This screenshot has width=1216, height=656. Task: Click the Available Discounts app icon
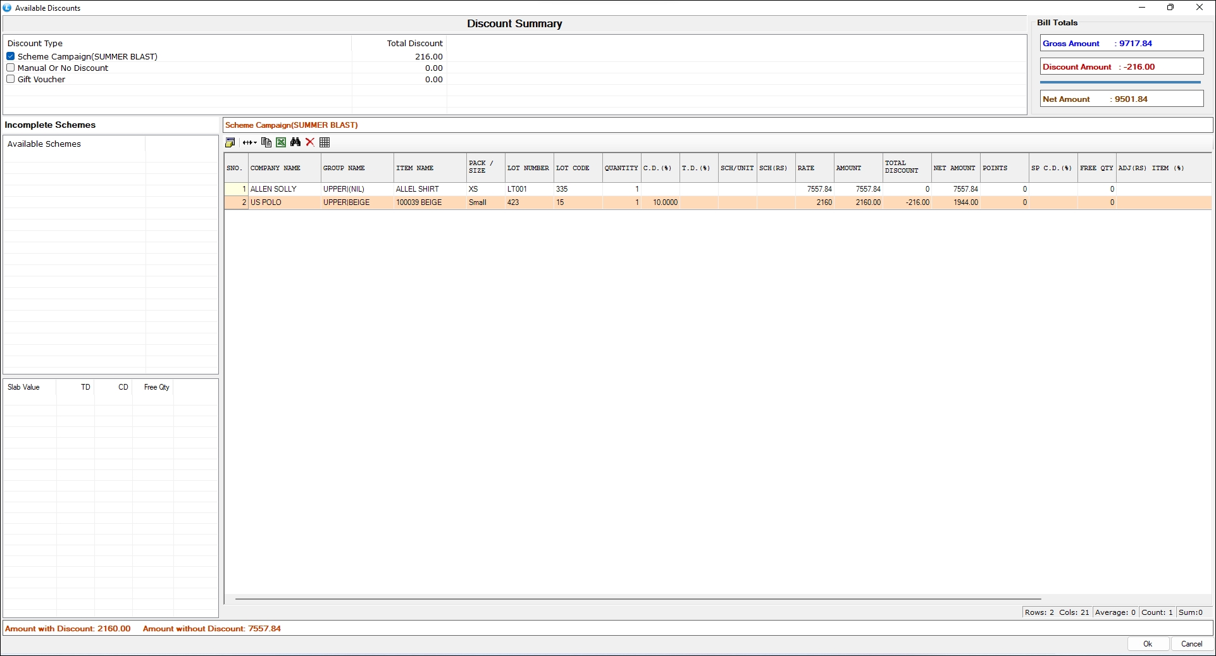click(8, 8)
